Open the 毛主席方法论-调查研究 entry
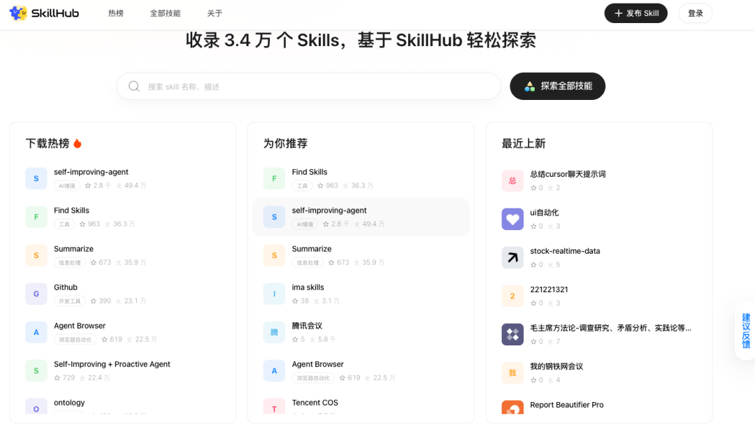This screenshot has height=430, width=755. (x=610, y=329)
